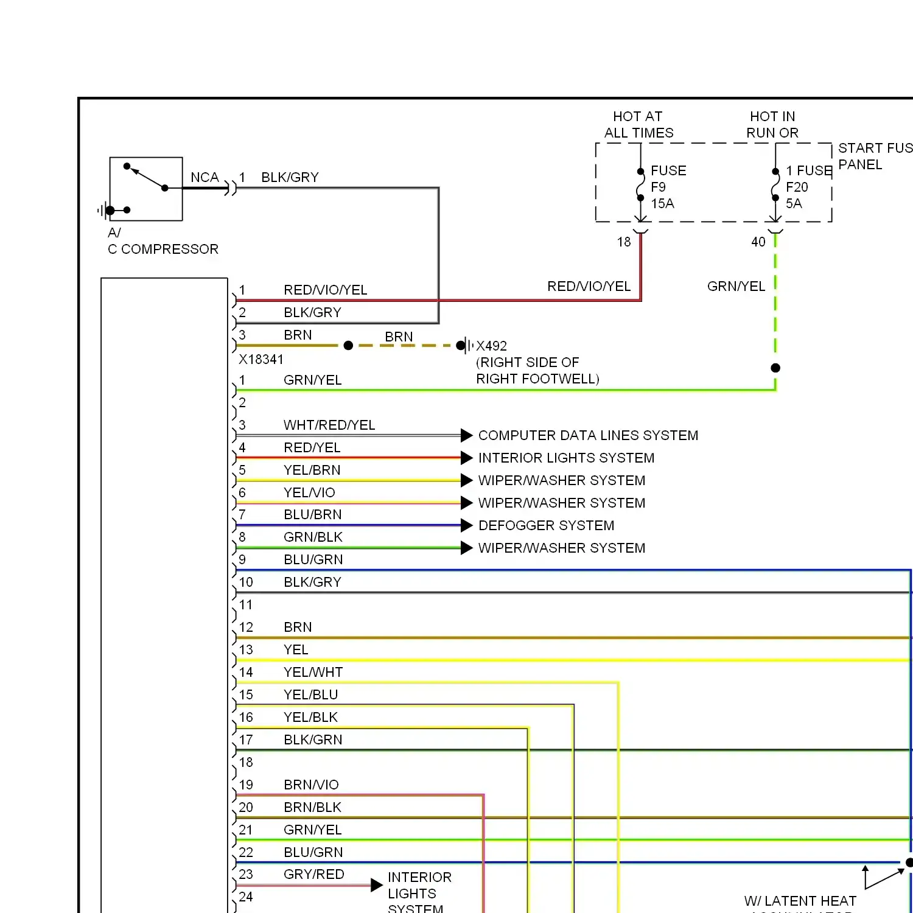Click the YEL/BLK wire label at pin 16
Image resolution: width=913 pixels, height=913 pixels.
pos(310,717)
